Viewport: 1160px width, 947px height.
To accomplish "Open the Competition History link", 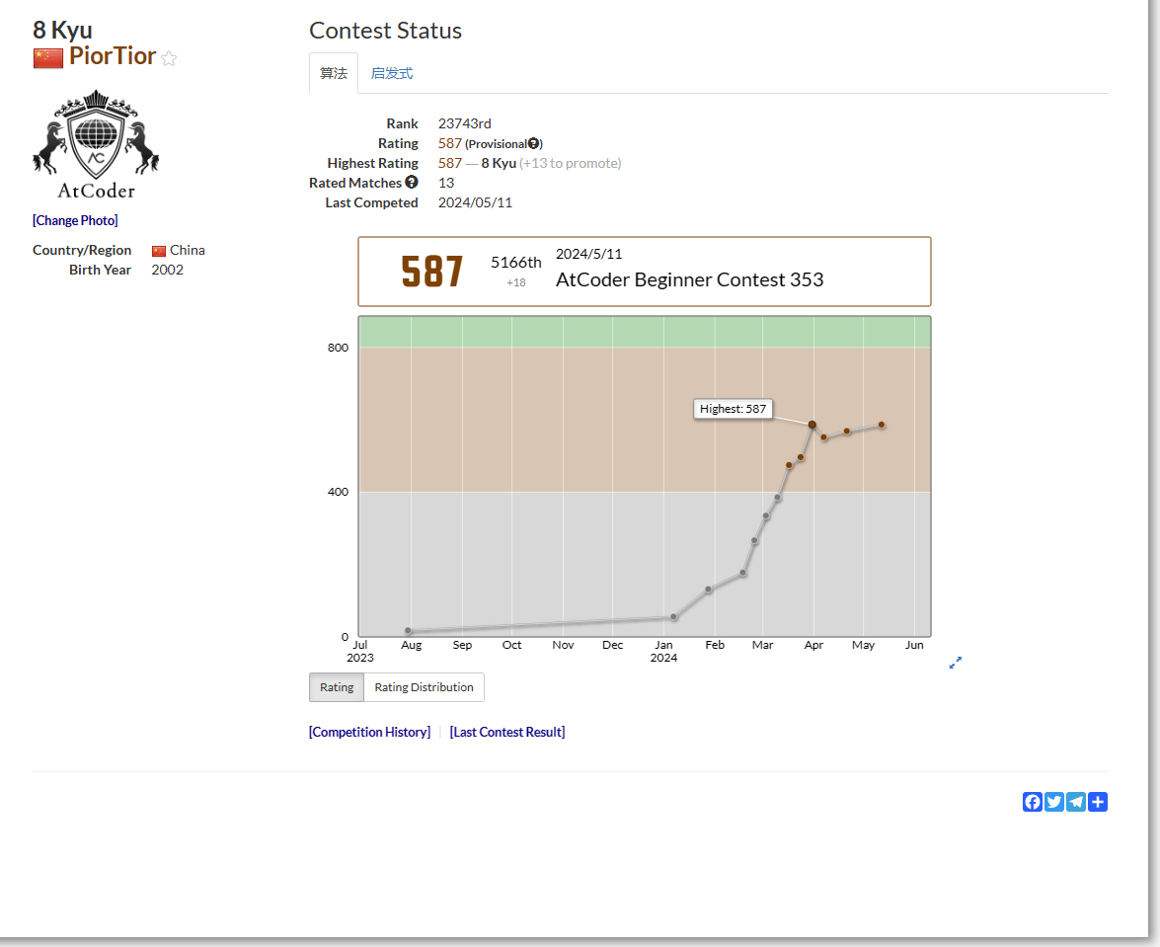I will click(370, 732).
